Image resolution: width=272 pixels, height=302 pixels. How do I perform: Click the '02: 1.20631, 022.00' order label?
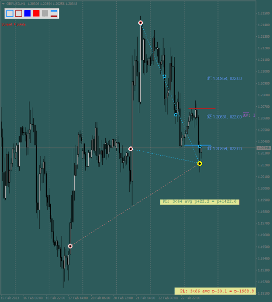[x=224, y=117]
